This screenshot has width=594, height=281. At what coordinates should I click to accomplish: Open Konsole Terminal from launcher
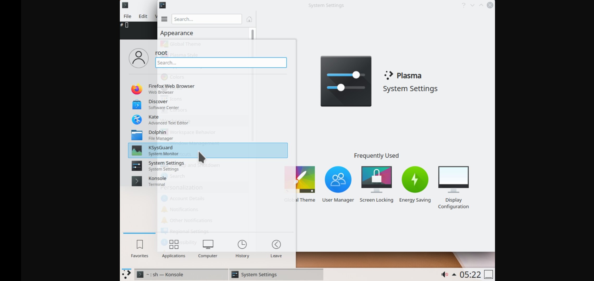(157, 181)
